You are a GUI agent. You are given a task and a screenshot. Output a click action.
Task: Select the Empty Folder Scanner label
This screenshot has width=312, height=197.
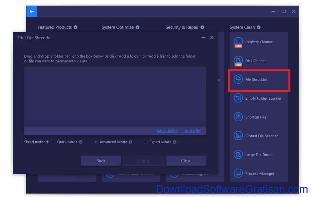(x=263, y=98)
